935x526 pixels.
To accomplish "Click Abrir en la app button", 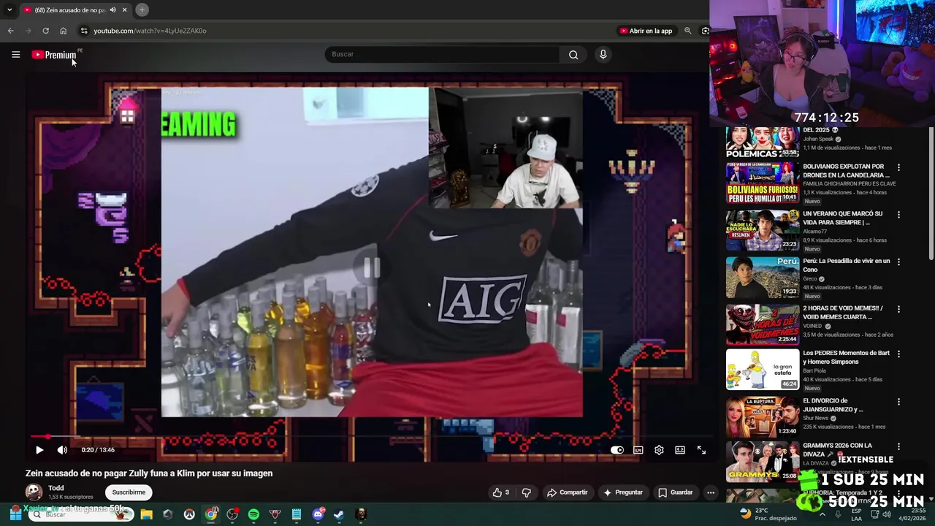I will click(x=646, y=31).
